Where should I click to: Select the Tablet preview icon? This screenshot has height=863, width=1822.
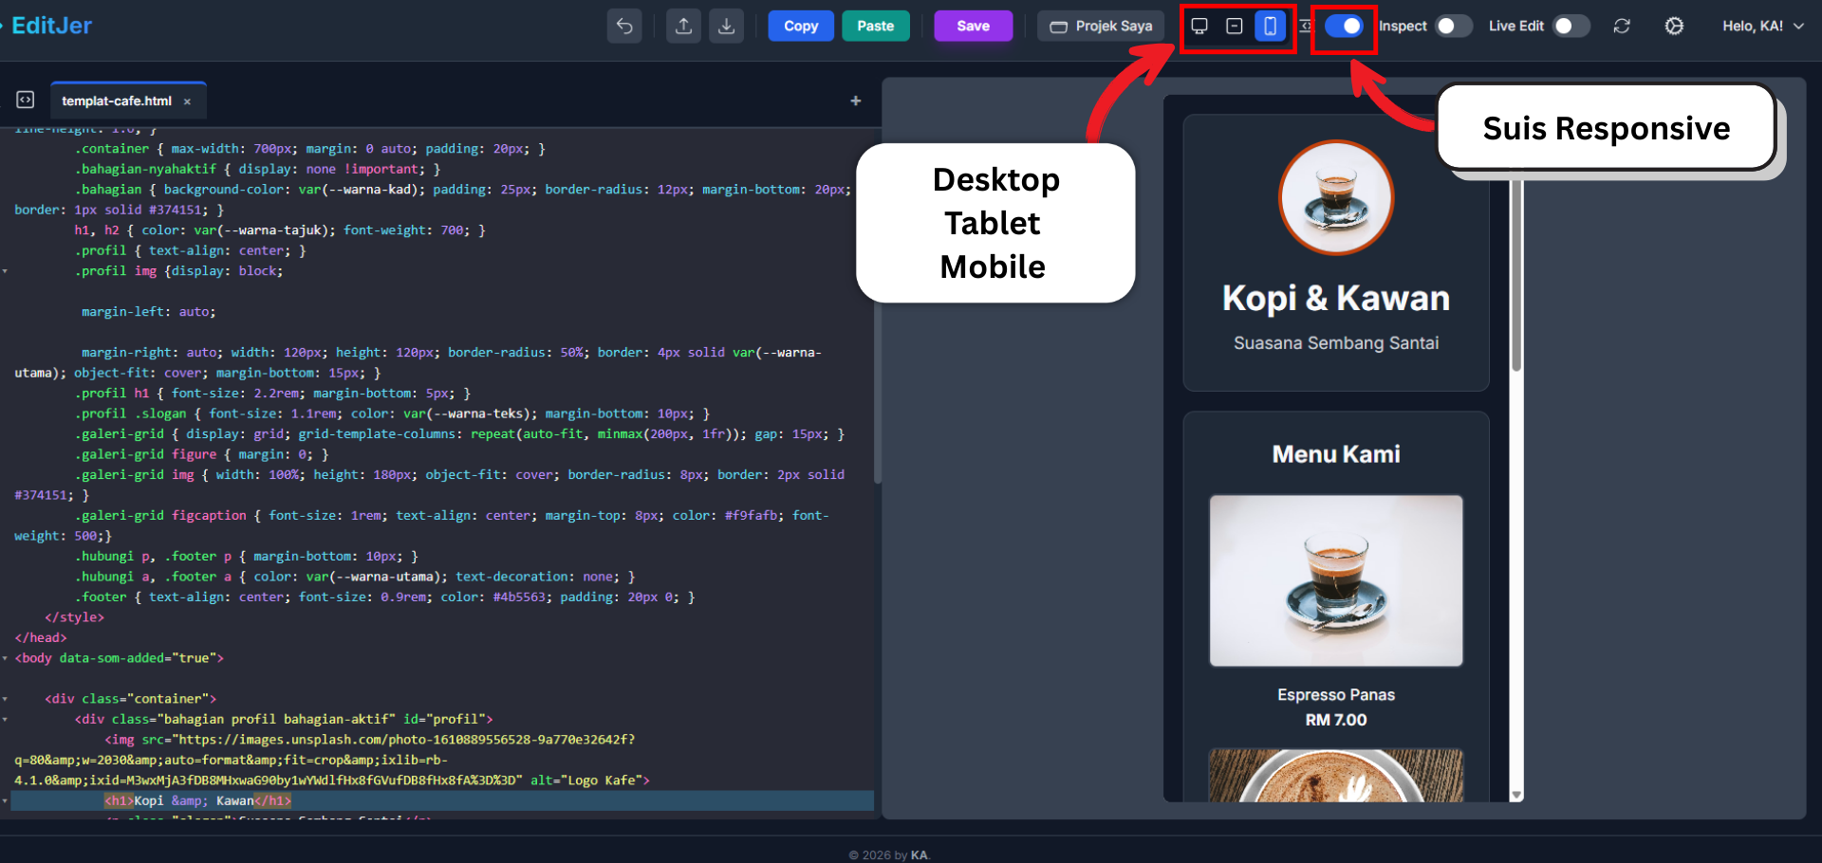(1235, 27)
